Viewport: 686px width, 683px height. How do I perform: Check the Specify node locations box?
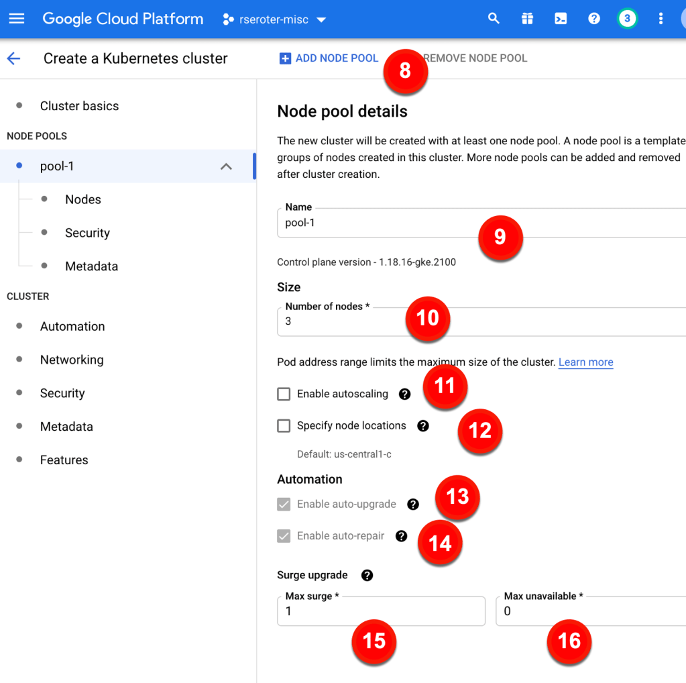pyautogui.click(x=284, y=426)
